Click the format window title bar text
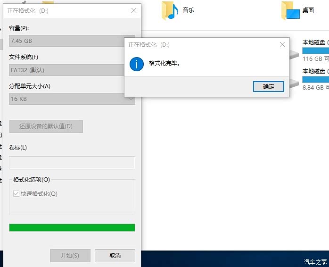This screenshot has height=267, width=329. click(28, 11)
